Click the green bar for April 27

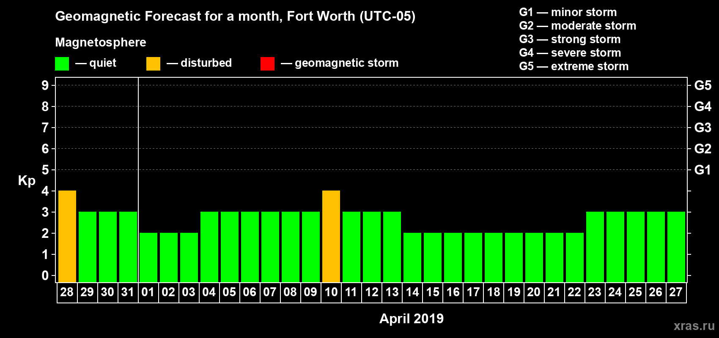676,247
